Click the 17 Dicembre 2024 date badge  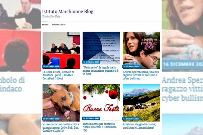(x=51, y=66)
